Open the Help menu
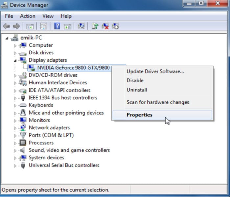 click(66, 16)
